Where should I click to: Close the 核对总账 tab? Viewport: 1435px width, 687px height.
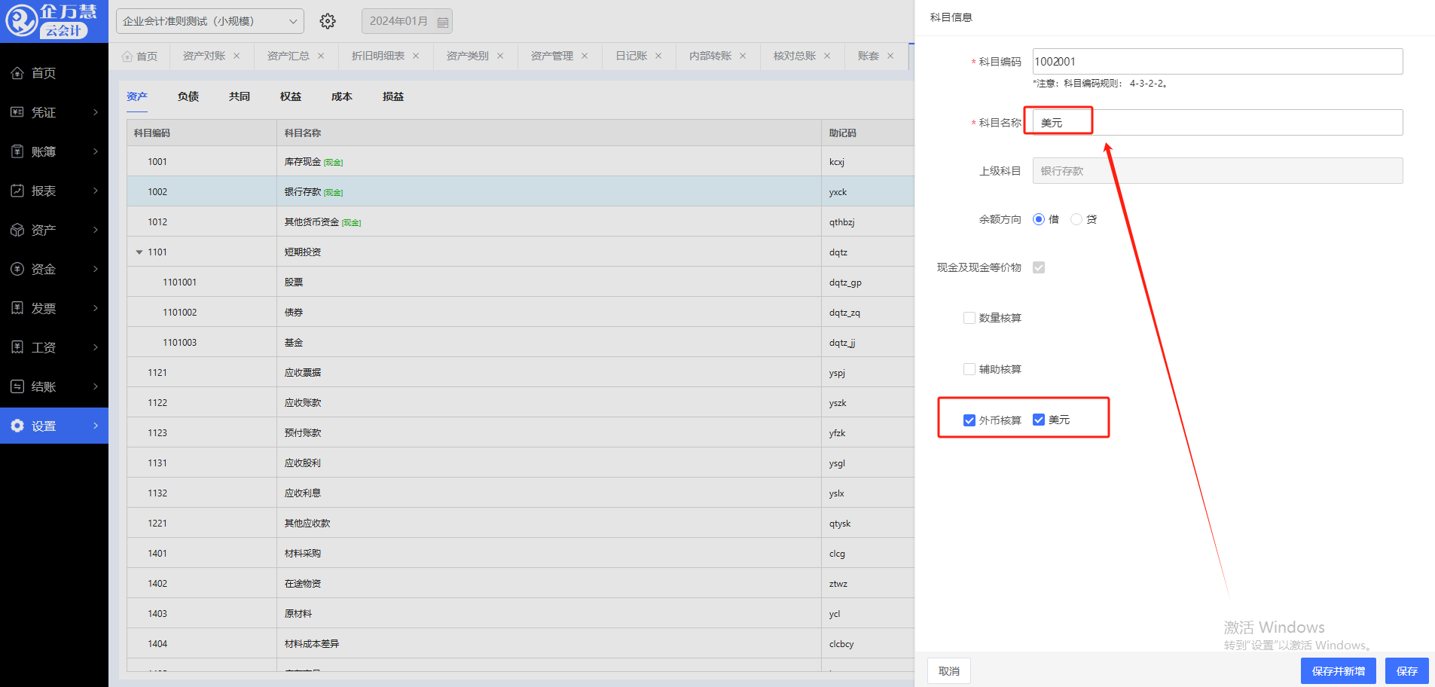(x=827, y=56)
